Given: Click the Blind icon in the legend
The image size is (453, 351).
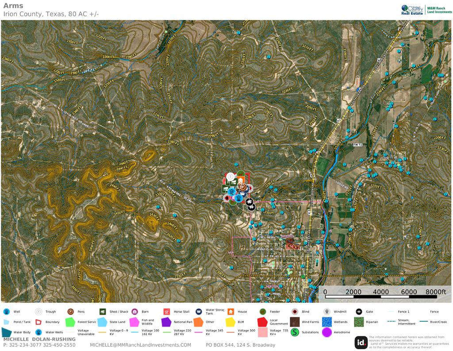Looking at the screenshot, I should point(295,312).
